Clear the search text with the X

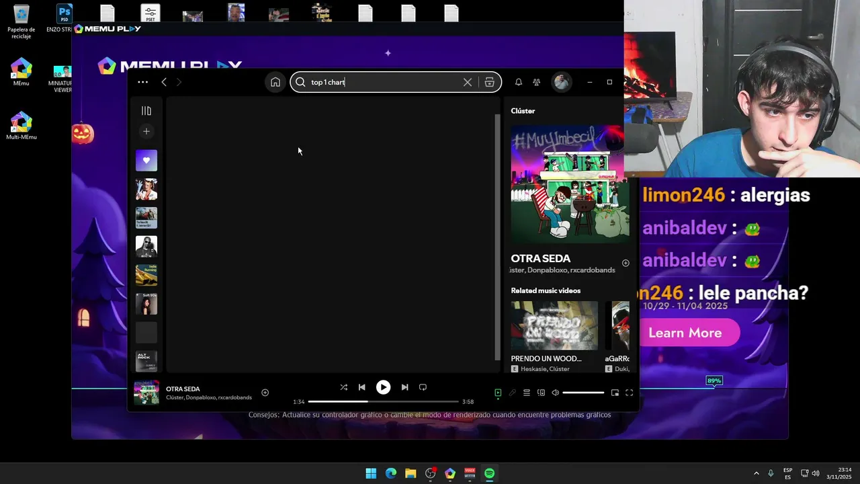[x=468, y=82]
